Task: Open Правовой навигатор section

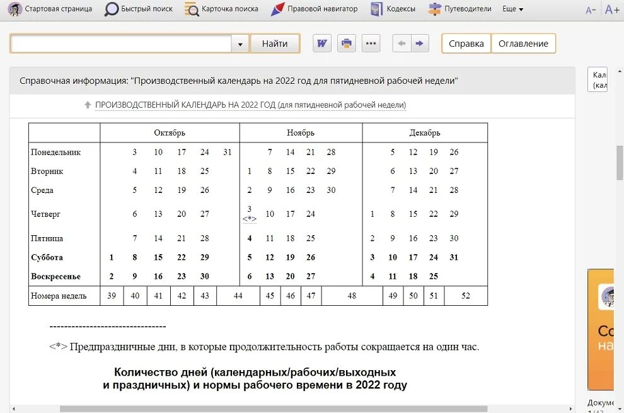Action: click(314, 9)
